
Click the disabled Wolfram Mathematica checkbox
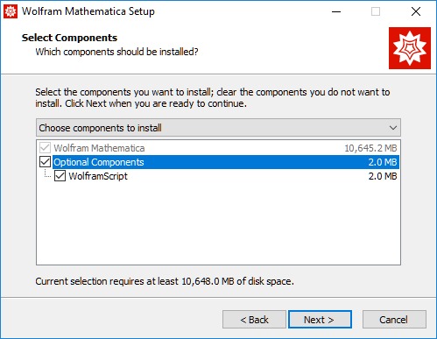46,148
